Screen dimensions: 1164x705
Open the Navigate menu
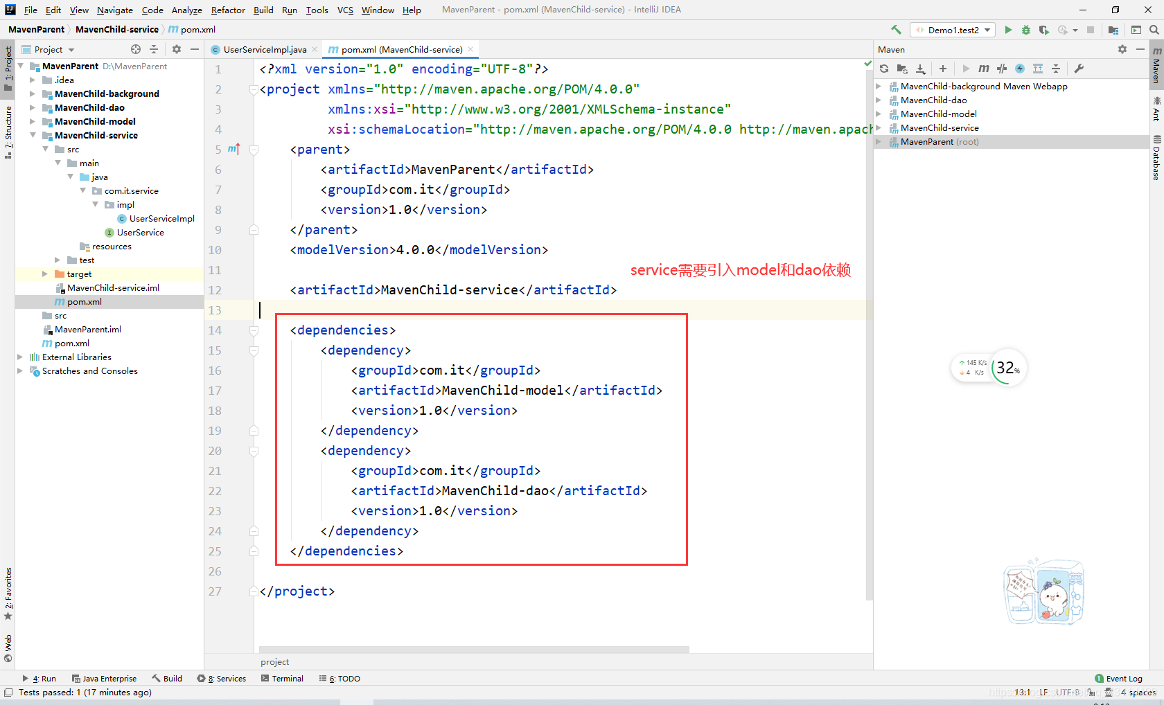115,10
